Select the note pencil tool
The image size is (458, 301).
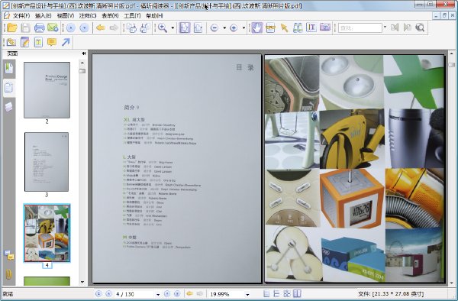click(25, 42)
